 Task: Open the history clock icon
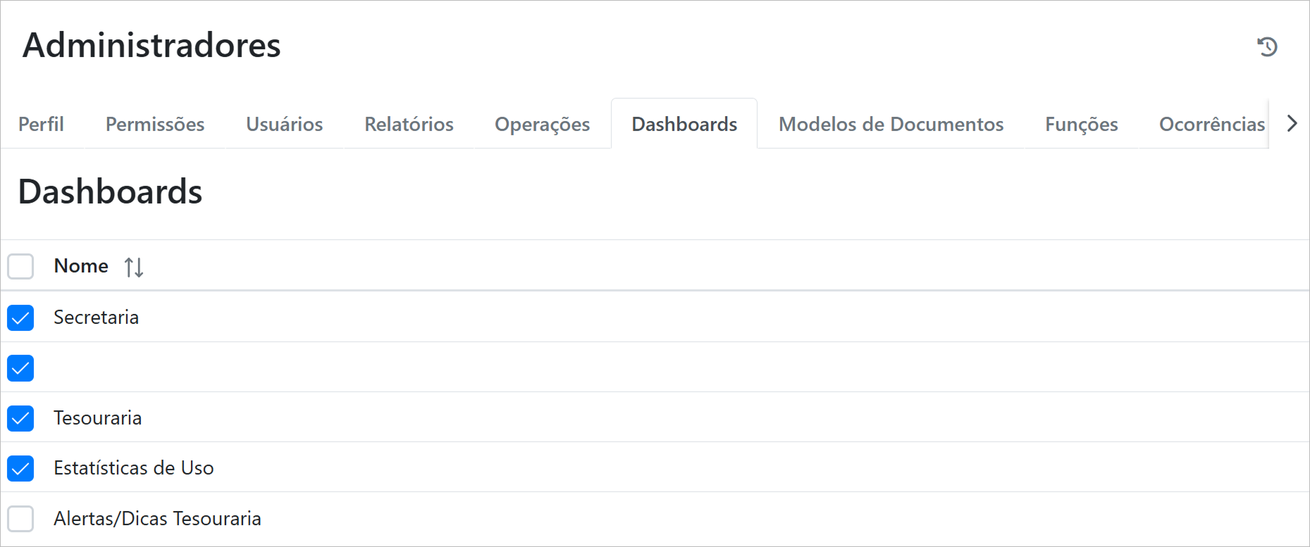pyautogui.click(x=1267, y=46)
